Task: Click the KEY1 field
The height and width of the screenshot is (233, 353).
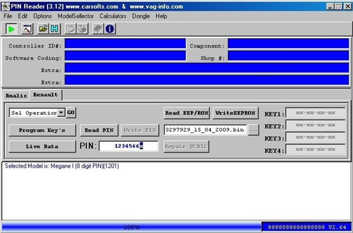Action: click(316, 113)
